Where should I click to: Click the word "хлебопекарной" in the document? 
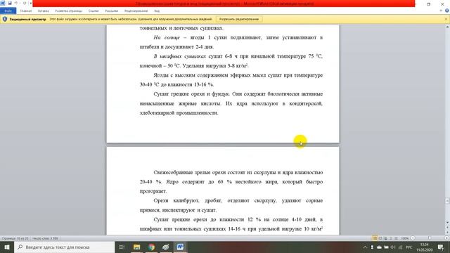tap(157, 113)
